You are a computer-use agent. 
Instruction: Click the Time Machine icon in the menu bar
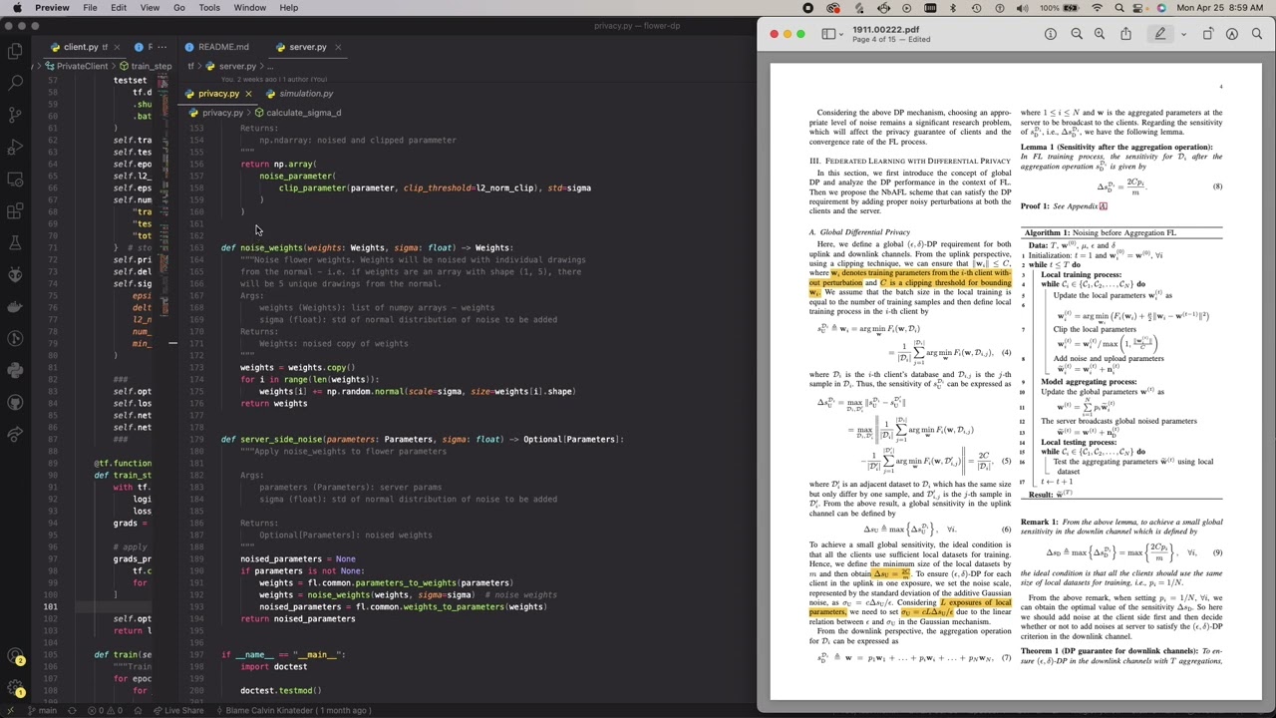pyautogui.click(x=976, y=8)
